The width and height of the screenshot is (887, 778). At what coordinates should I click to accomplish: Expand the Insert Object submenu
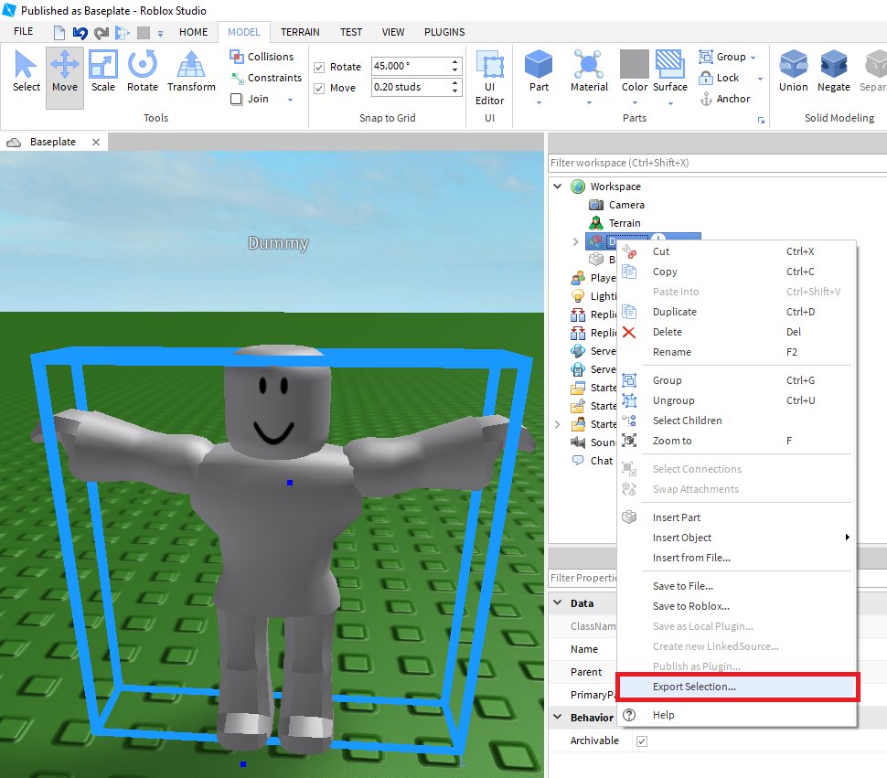tap(847, 538)
